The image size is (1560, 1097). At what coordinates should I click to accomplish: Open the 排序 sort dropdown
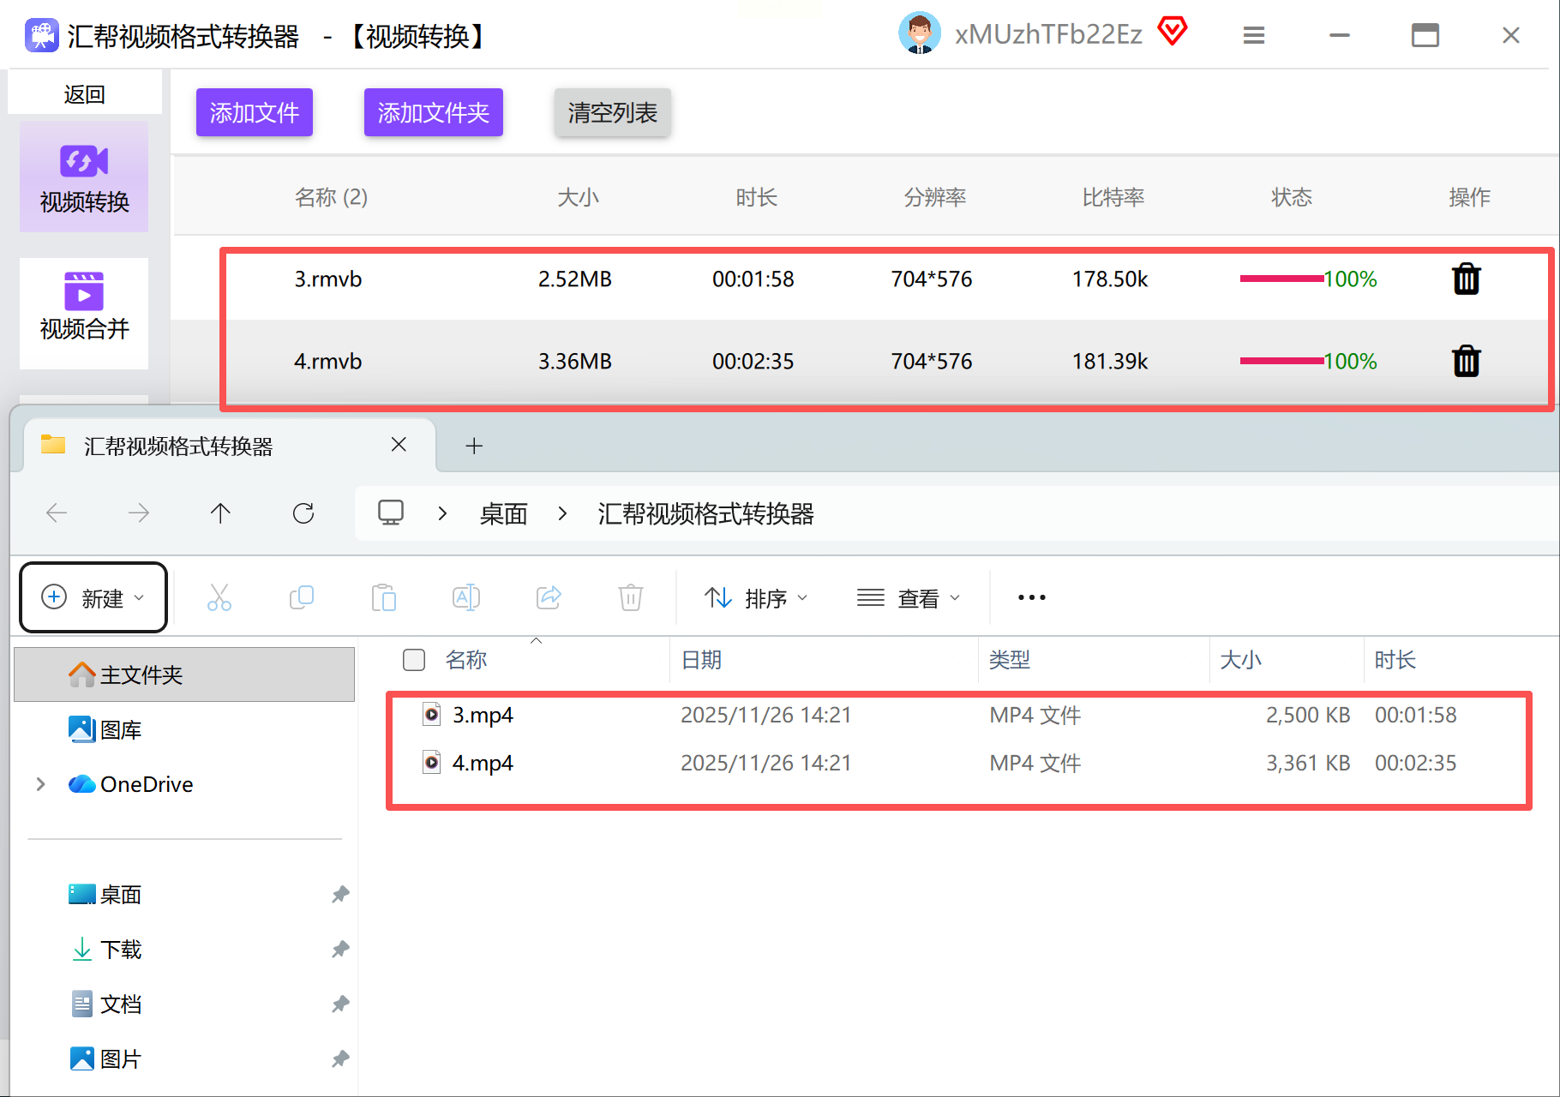756,597
